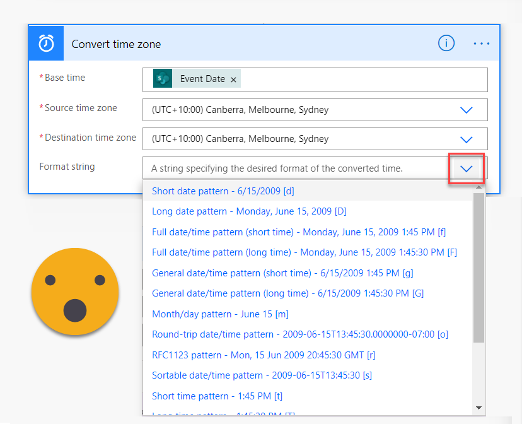Viewport: 522px width, 424px height.
Task: Open the three-dot more options menu
Action: coord(482,44)
